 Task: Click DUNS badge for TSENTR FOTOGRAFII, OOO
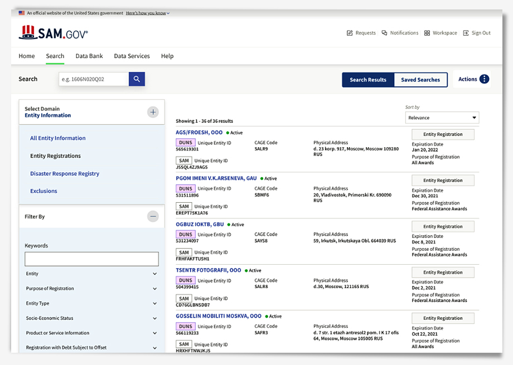coord(186,280)
